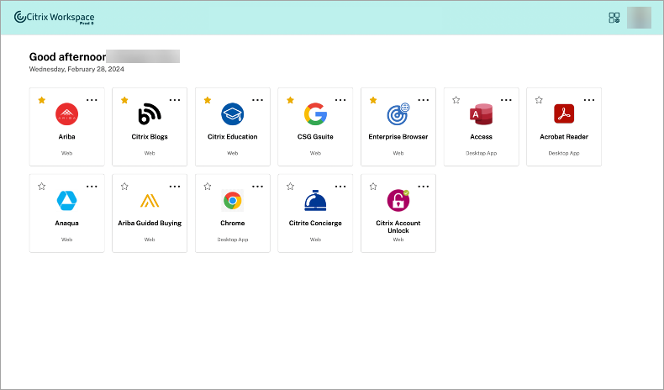The image size is (664, 390).
Task: Click the Ariba Guided Buying label
Action: (150, 224)
